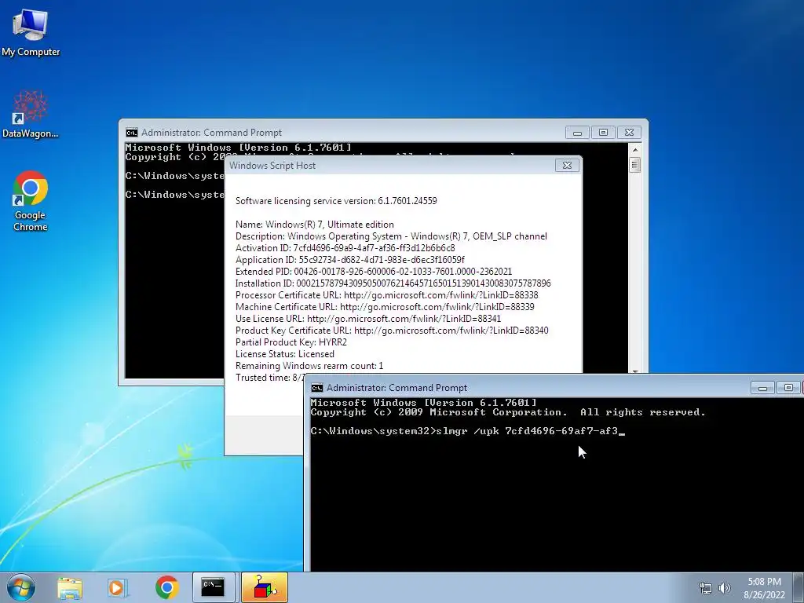The height and width of the screenshot is (603, 804).
Task: Launch Windows Media Player from taskbar
Action: (118, 587)
